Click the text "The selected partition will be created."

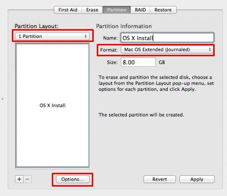pyautogui.click(x=141, y=115)
